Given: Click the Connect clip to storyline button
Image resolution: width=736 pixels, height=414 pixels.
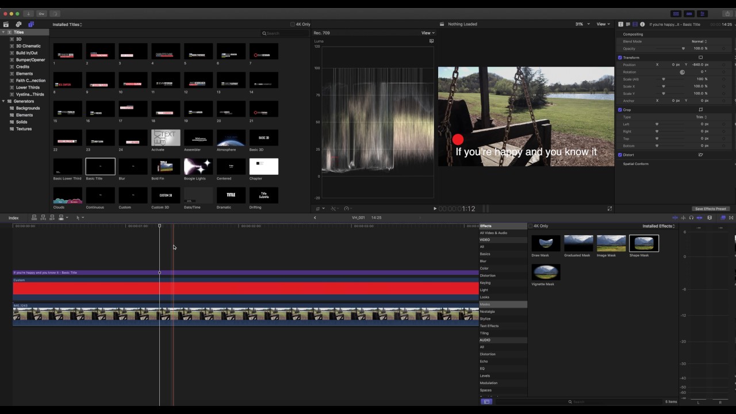Looking at the screenshot, I should tap(34, 217).
